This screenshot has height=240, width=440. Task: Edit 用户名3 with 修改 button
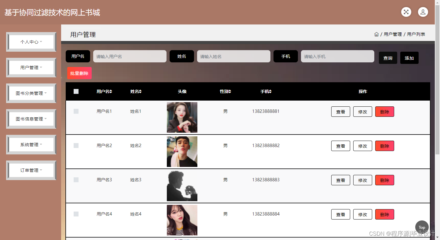click(363, 180)
